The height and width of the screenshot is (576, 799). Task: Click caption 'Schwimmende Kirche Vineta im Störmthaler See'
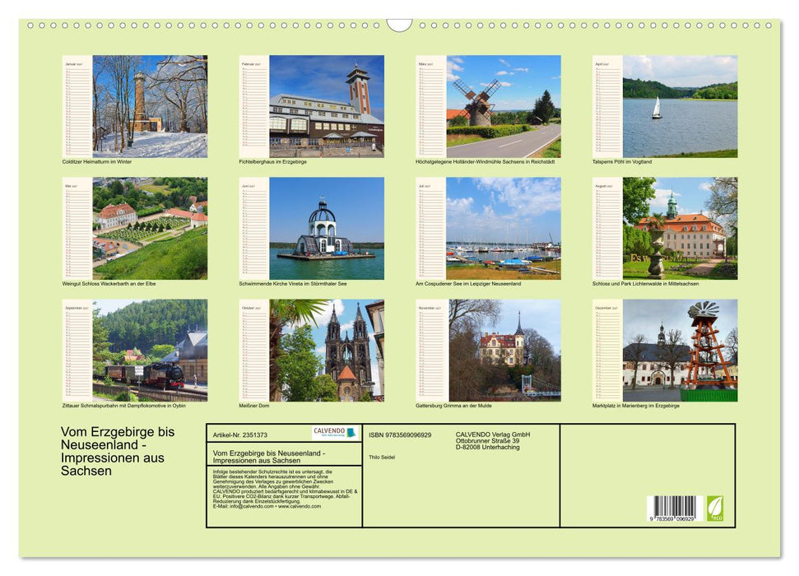(x=292, y=283)
